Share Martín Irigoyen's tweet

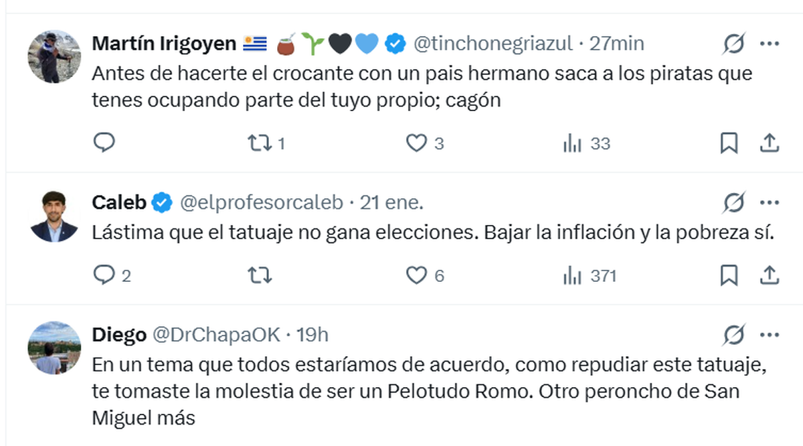point(770,143)
